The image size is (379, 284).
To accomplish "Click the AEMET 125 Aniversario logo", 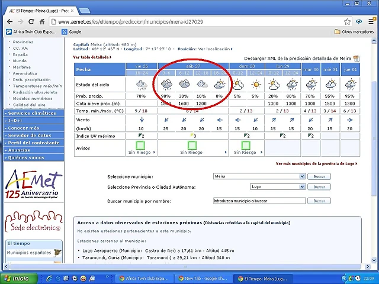I will pos(33,184).
